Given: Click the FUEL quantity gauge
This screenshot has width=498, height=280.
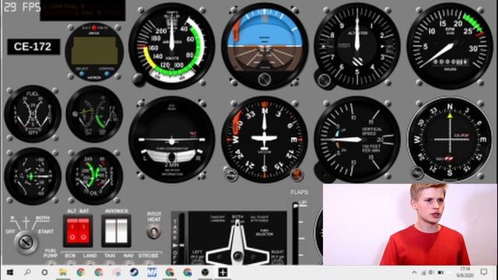Looking at the screenshot, I should [33, 114].
